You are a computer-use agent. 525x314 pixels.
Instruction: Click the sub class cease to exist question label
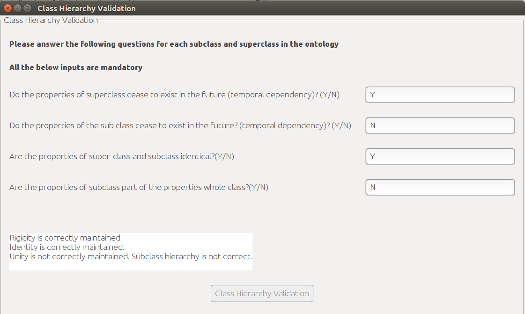click(180, 125)
